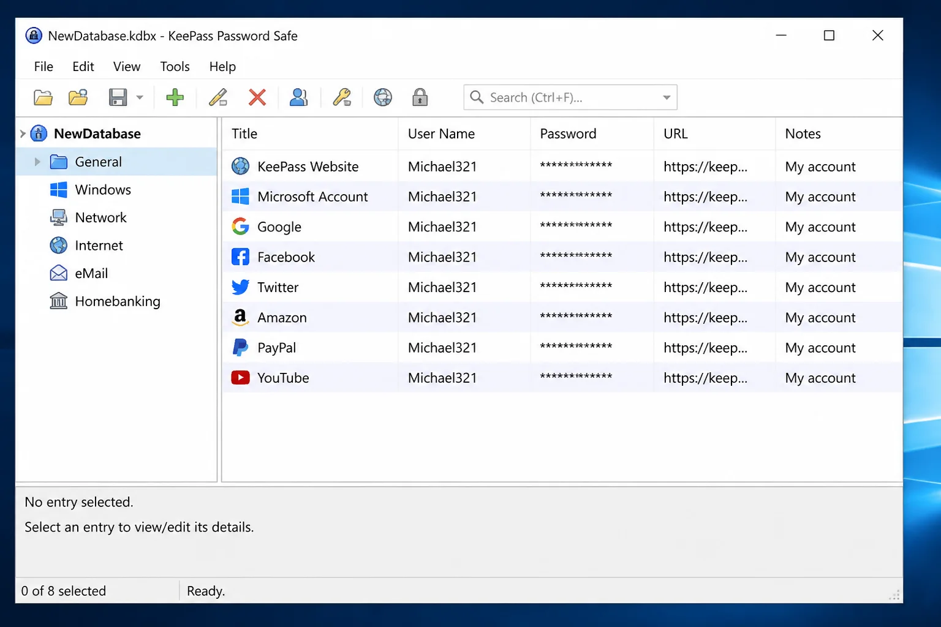Click the Microsoft Account Windows logo icon
This screenshot has height=627, width=941.
[x=240, y=197]
